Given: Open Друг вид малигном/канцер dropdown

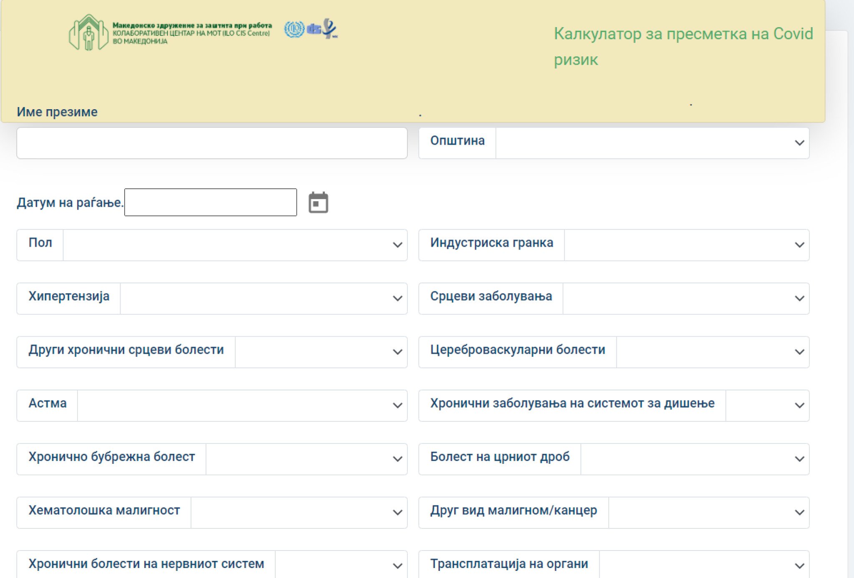Looking at the screenshot, I should tap(708, 513).
